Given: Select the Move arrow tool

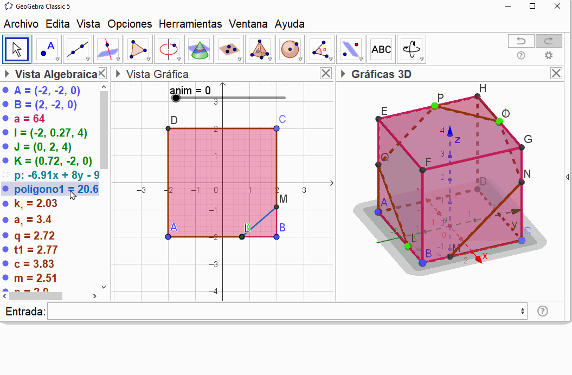Looking at the screenshot, I should [x=17, y=49].
